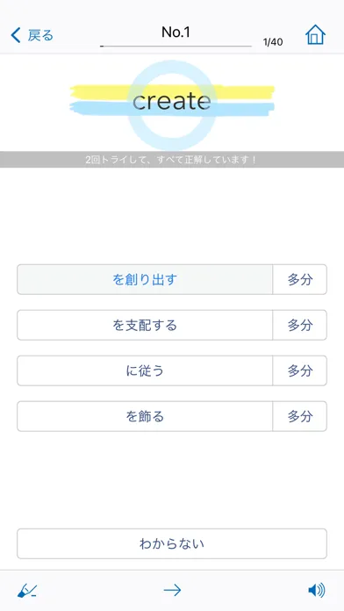
Task: Go to next question with arrow icon
Action: 172,591
